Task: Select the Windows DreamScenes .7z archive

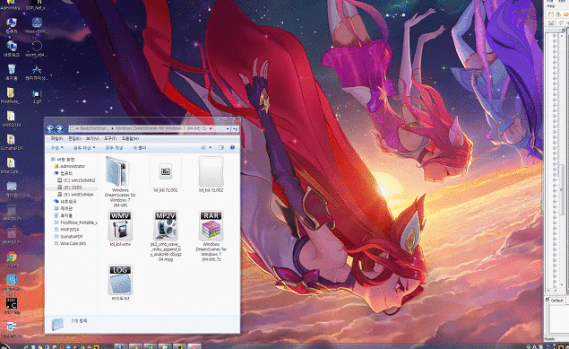Action: pyautogui.click(x=211, y=236)
